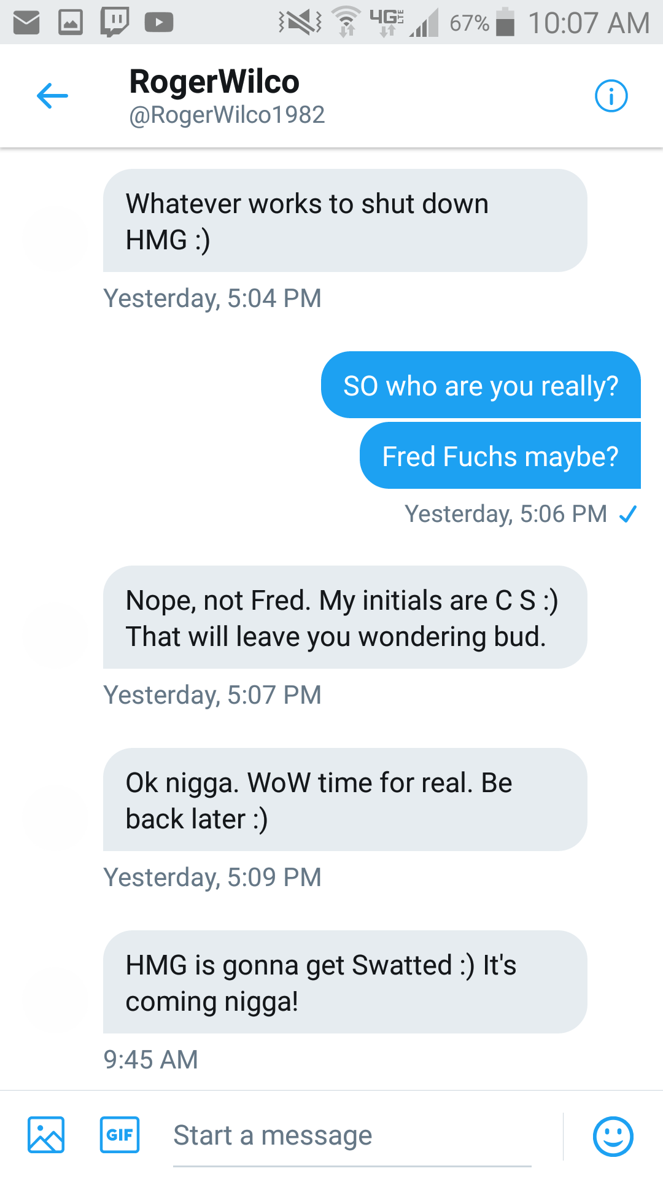
Task: Tap the sent checkmark after 5:06 PM
Action: coord(628,514)
